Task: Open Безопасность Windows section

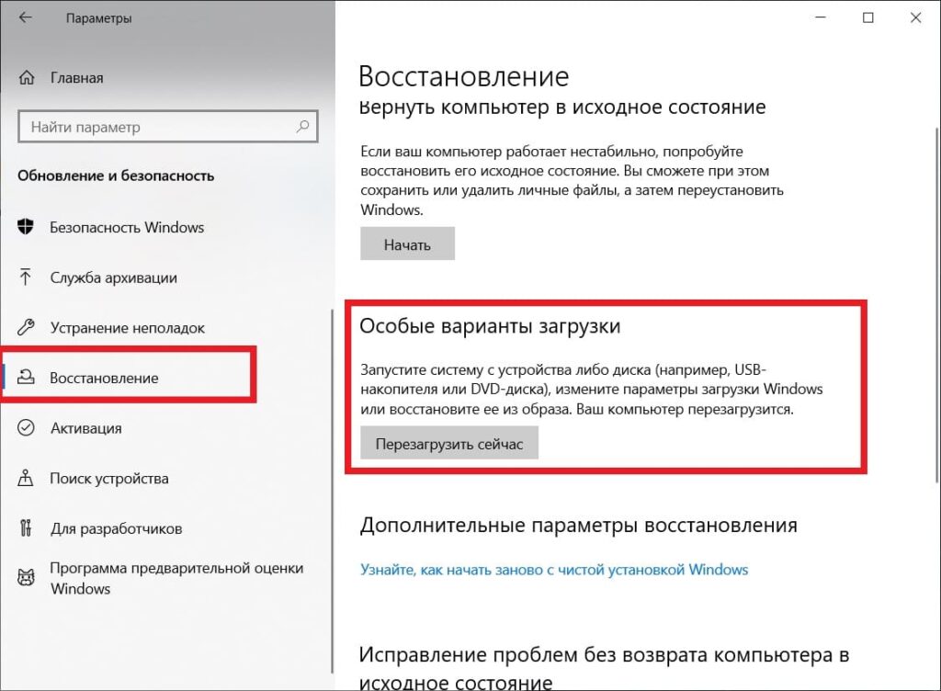Action: [x=127, y=227]
